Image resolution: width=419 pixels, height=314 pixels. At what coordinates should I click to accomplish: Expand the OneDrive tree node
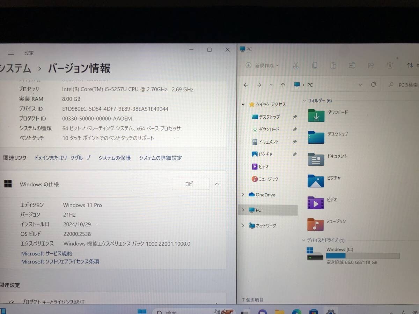click(x=243, y=194)
